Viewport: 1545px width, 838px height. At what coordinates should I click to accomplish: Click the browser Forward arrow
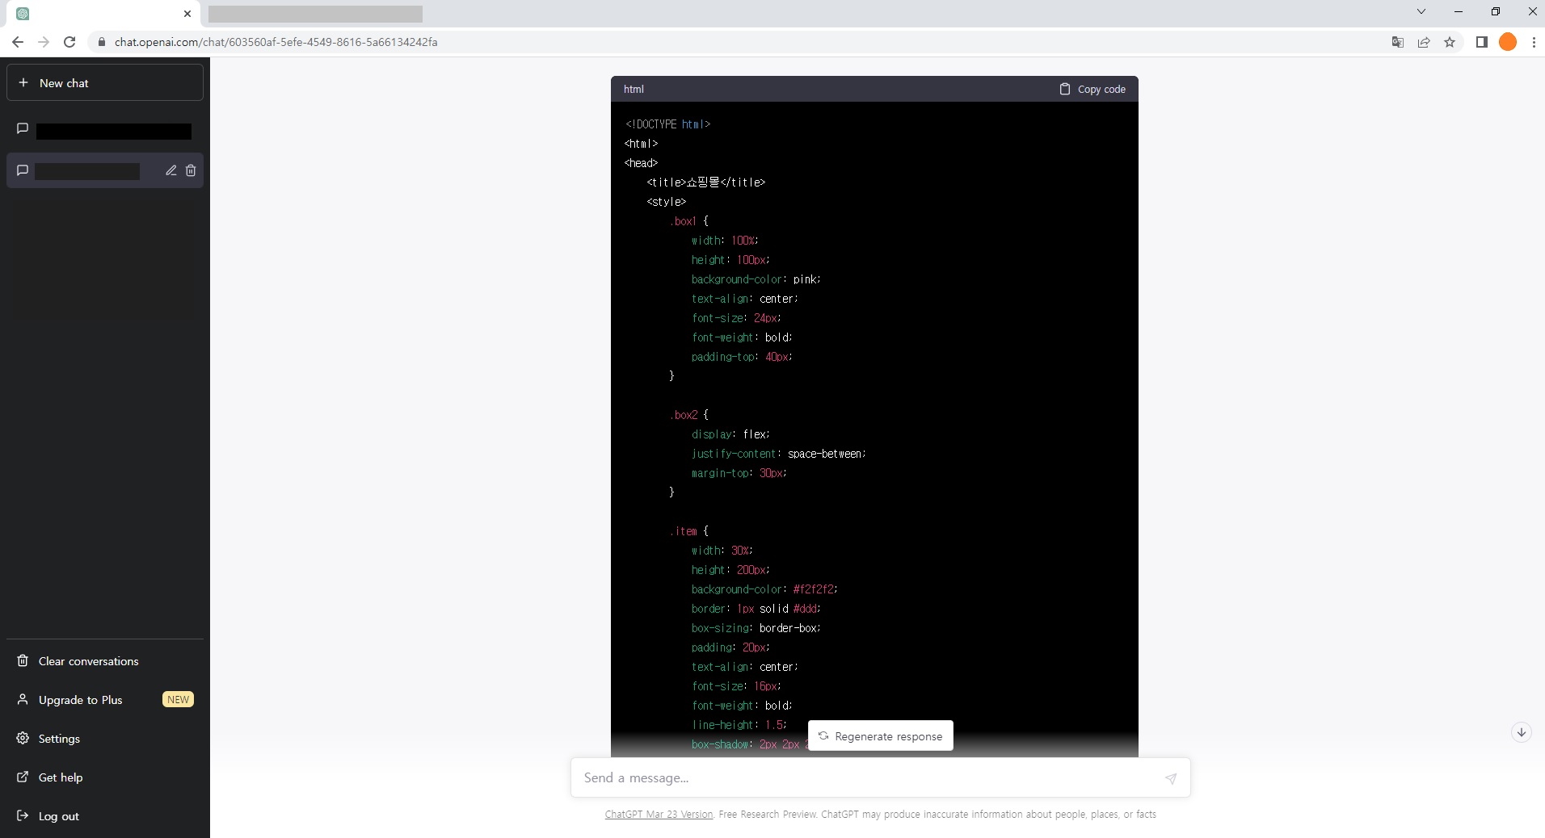click(44, 42)
